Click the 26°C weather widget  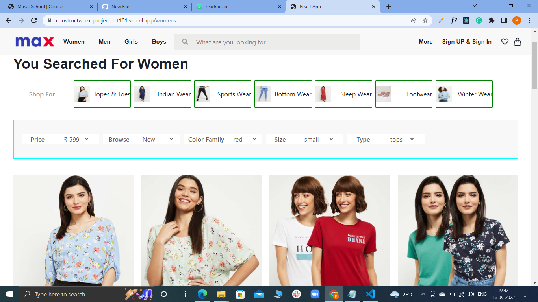(x=402, y=294)
